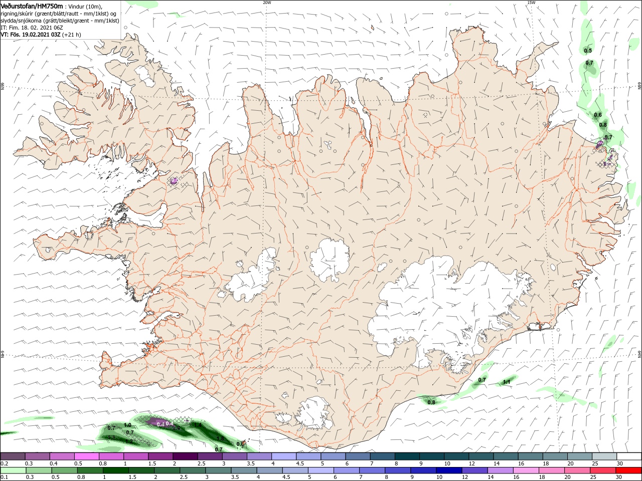Click the 20W longitude label
This screenshot has width=642, height=481.
tap(267, 3)
